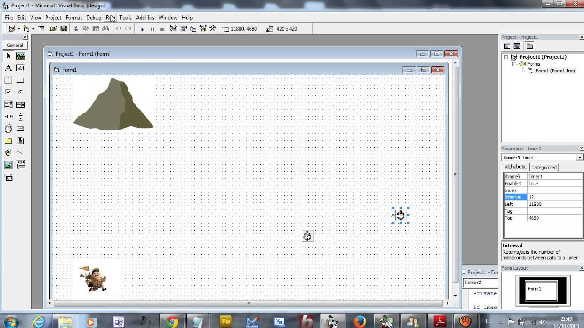Image resolution: width=584 pixels, height=328 pixels.
Task: Open Add Project dropdown arrow
Action: 19,29
